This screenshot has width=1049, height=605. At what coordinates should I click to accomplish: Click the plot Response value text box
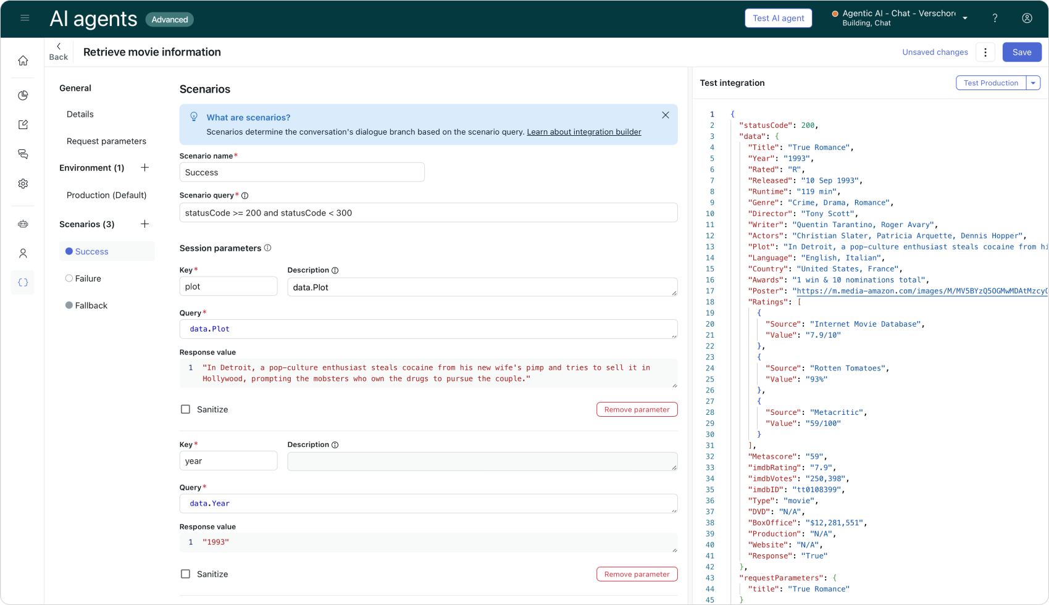click(428, 373)
